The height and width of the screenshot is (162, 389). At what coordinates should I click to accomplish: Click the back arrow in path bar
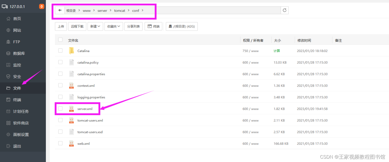click(x=60, y=10)
